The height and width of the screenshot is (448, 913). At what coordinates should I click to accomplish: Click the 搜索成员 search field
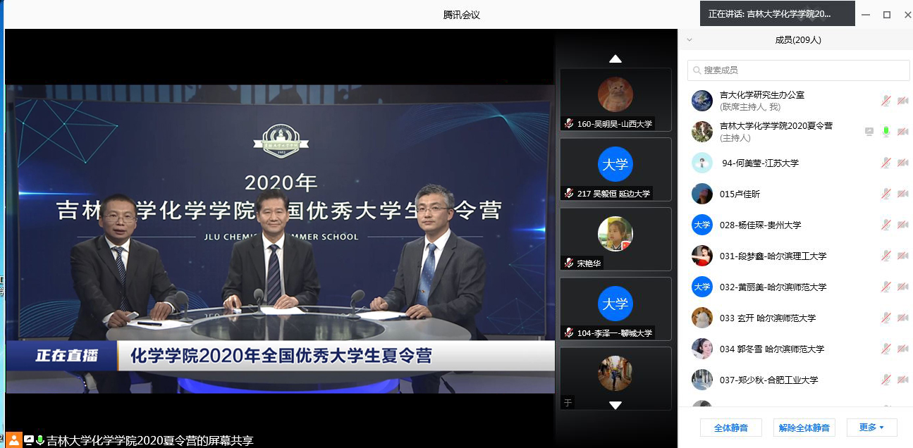click(798, 70)
